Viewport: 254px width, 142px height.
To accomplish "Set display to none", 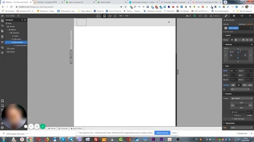I will tap(251, 40).
